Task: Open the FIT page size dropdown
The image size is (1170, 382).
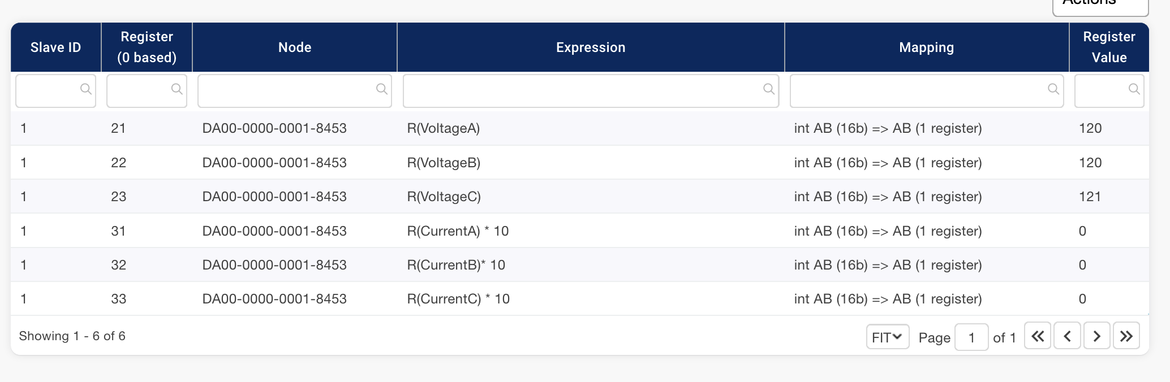Action: click(x=887, y=337)
